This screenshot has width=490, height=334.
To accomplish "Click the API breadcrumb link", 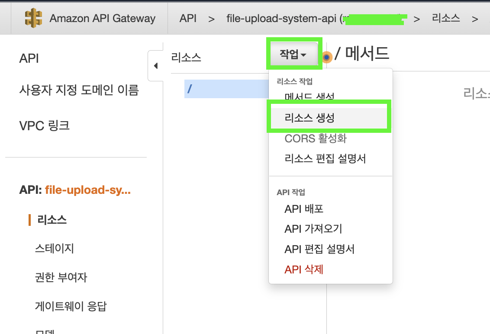I will click(x=188, y=19).
